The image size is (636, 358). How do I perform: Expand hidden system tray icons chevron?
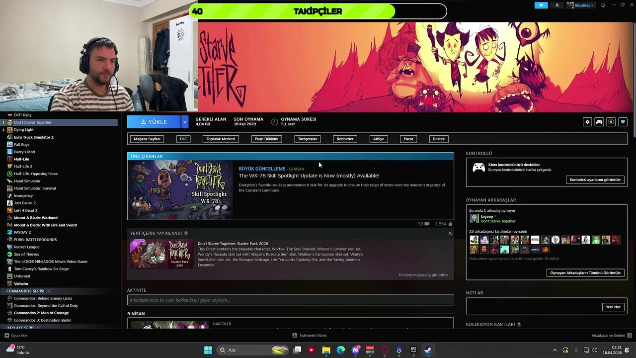555,350
